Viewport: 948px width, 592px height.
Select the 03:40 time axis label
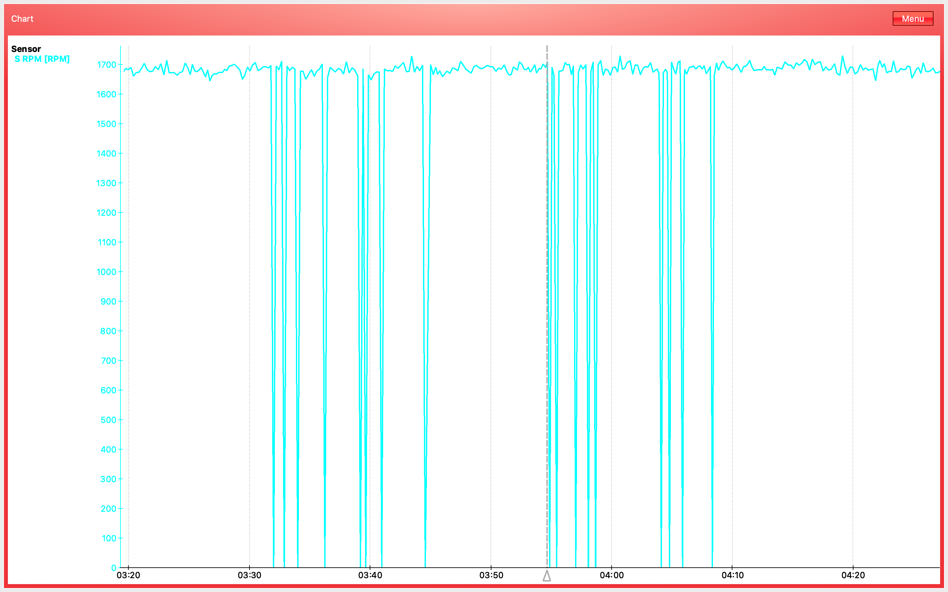tap(370, 575)
